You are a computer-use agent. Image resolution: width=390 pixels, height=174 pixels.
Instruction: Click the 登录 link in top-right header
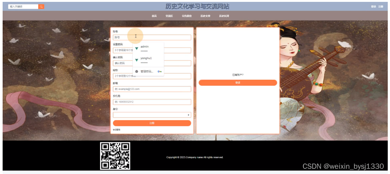coord(373,7)
